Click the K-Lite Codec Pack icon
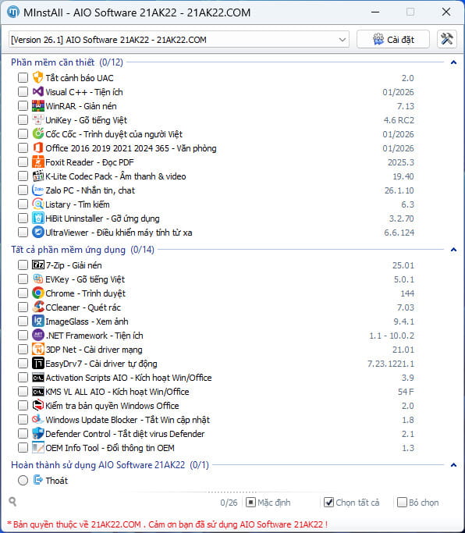Screen dimensions: 465x533 click(37, 176)
